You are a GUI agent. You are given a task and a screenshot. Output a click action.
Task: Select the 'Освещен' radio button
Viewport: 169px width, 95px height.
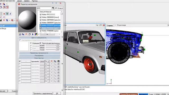click(x=31, y=43)
